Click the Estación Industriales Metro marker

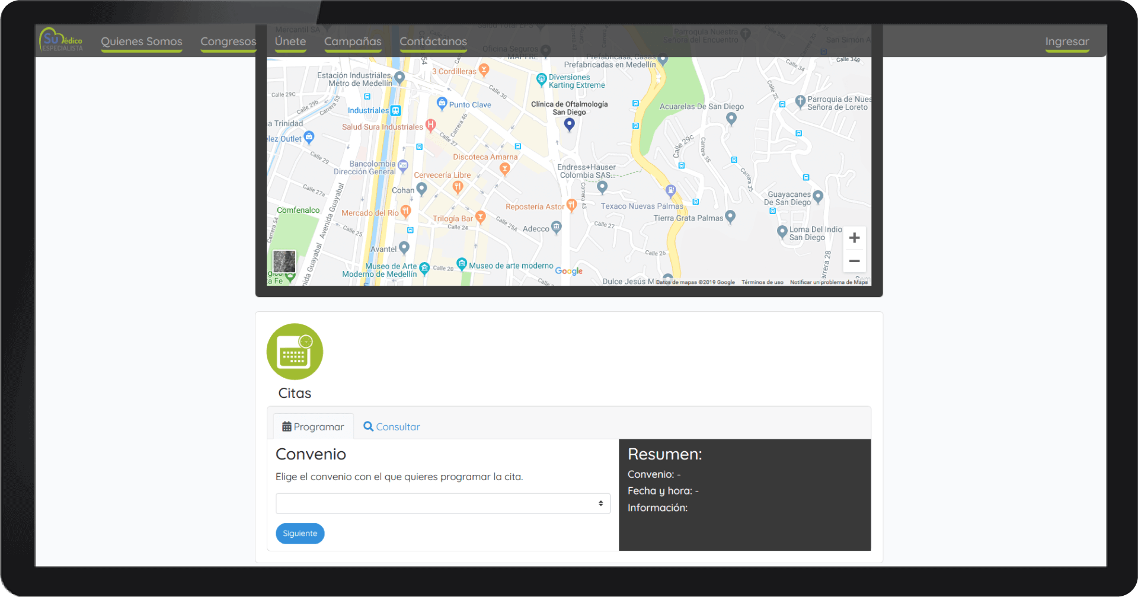click(399, 77)
